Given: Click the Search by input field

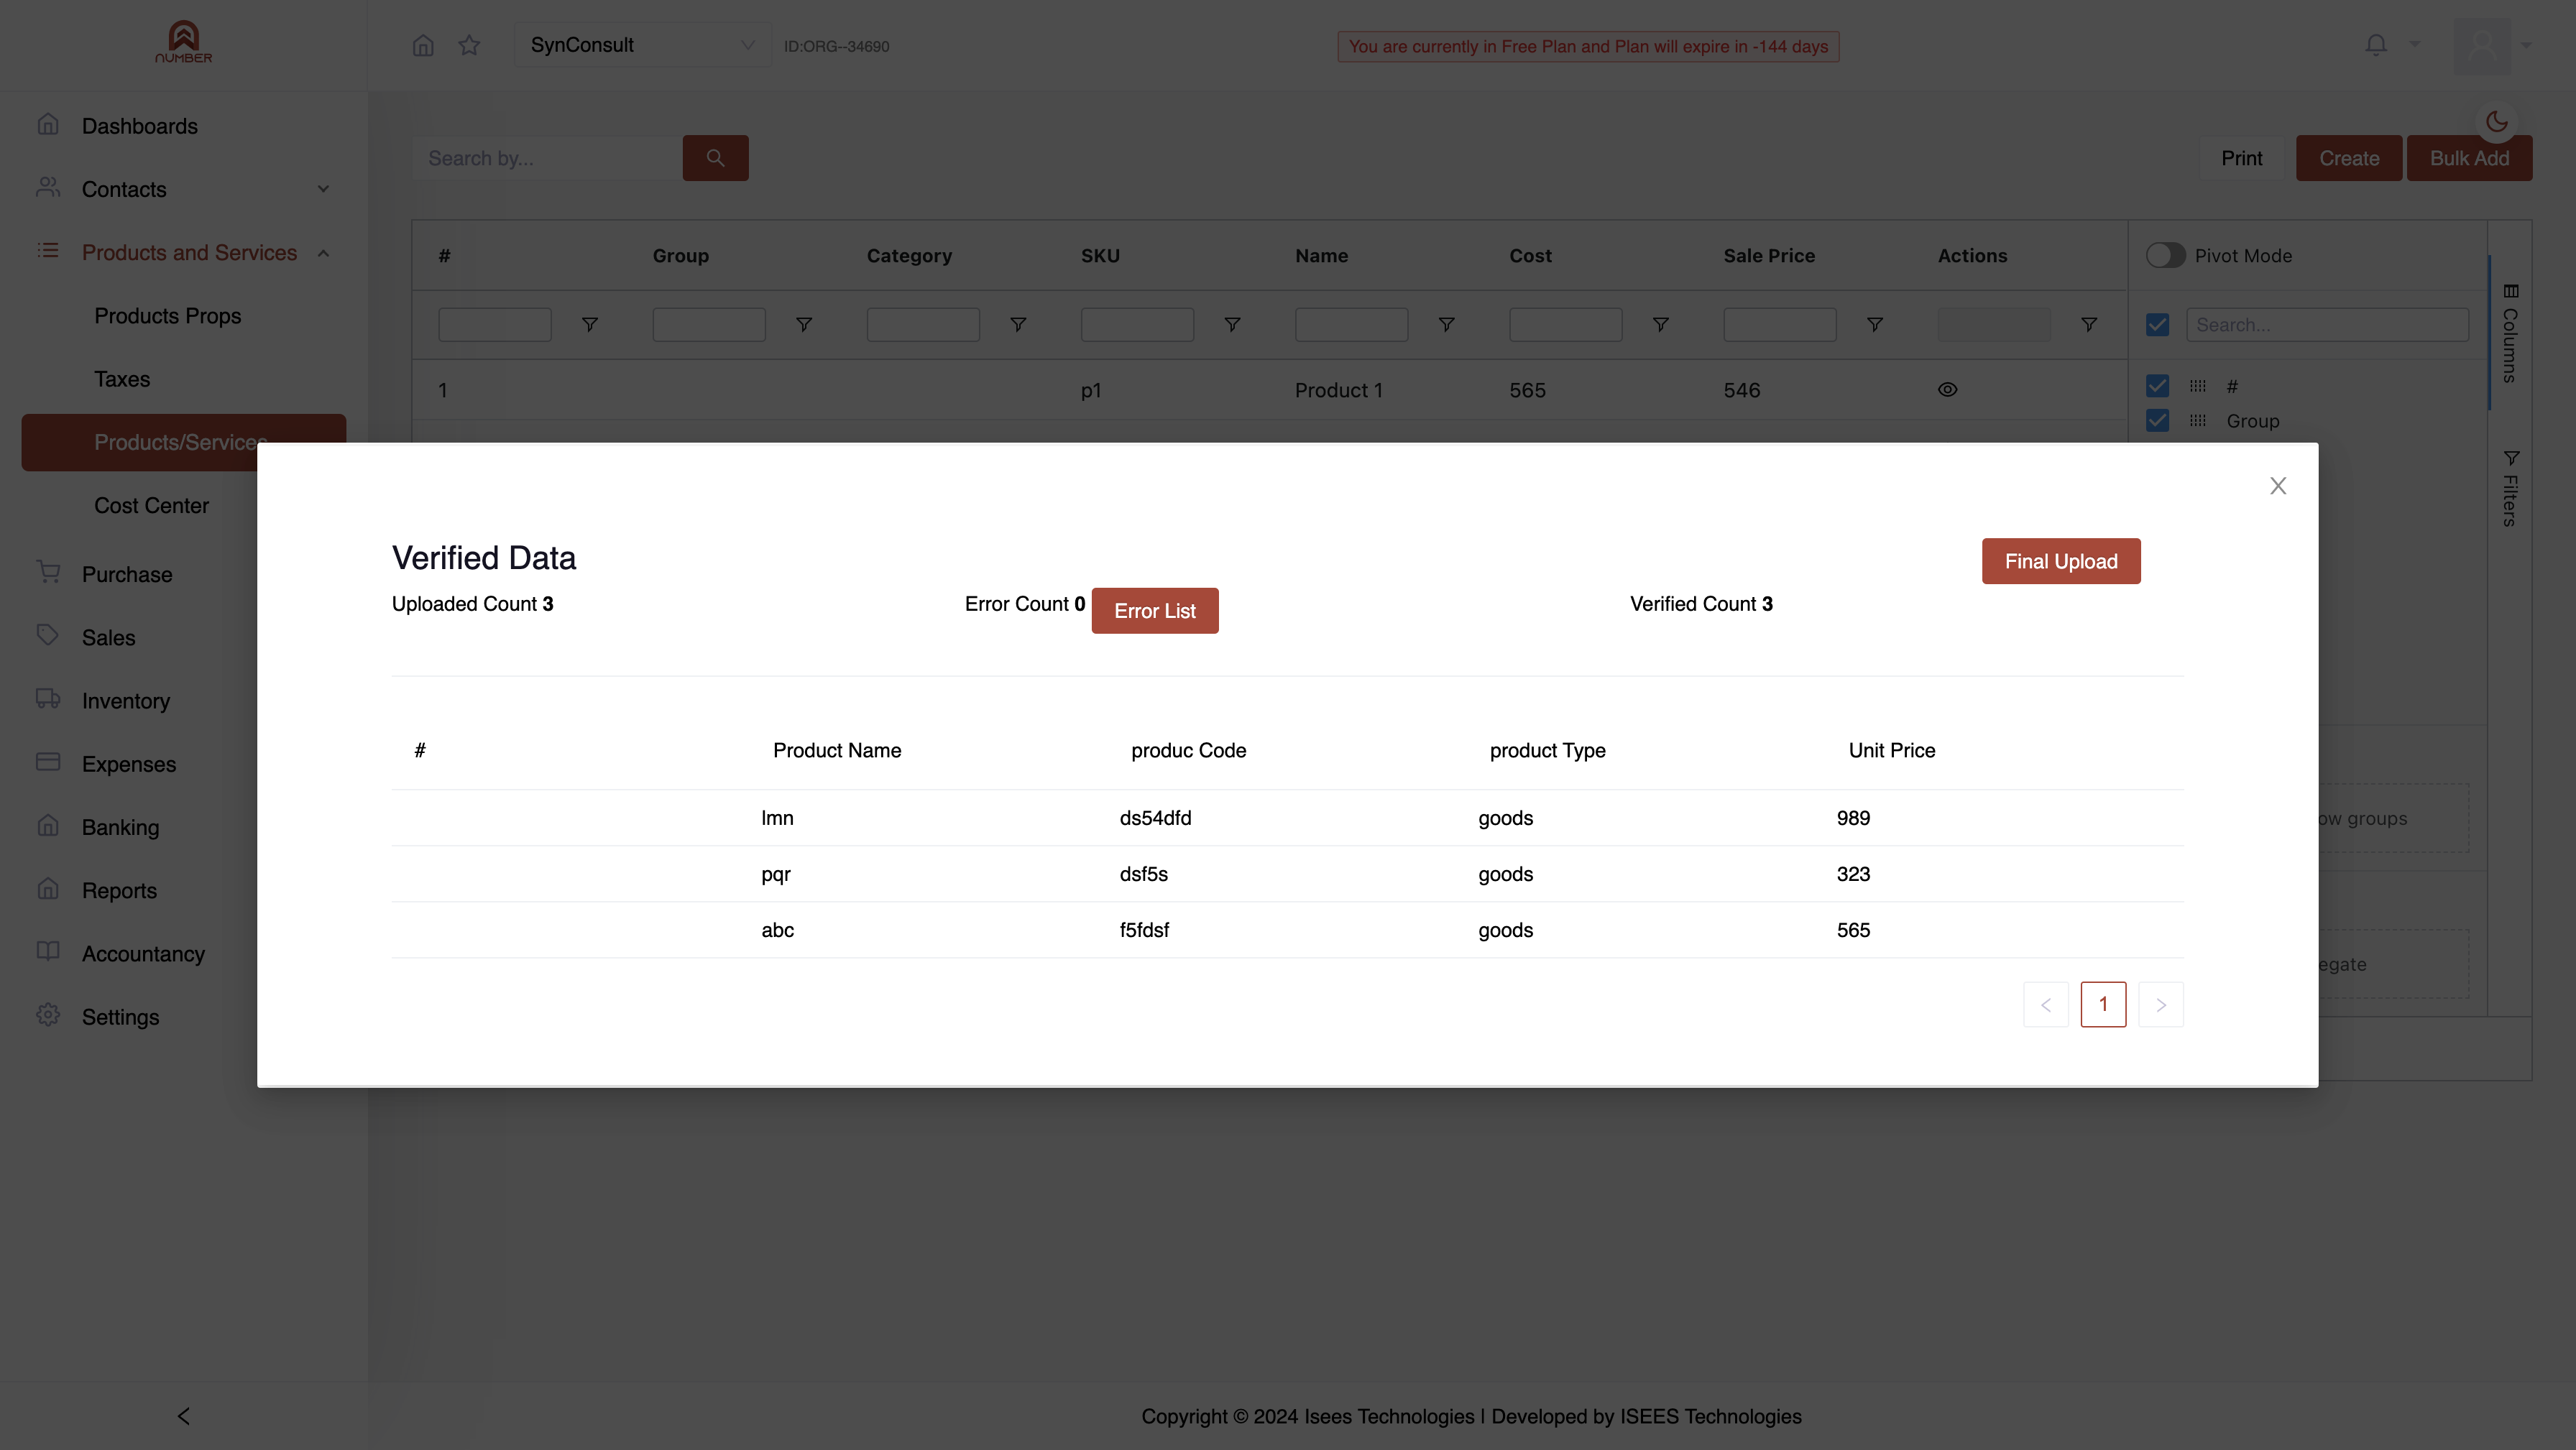Looking at the screenshot, I should coord(547,158).
